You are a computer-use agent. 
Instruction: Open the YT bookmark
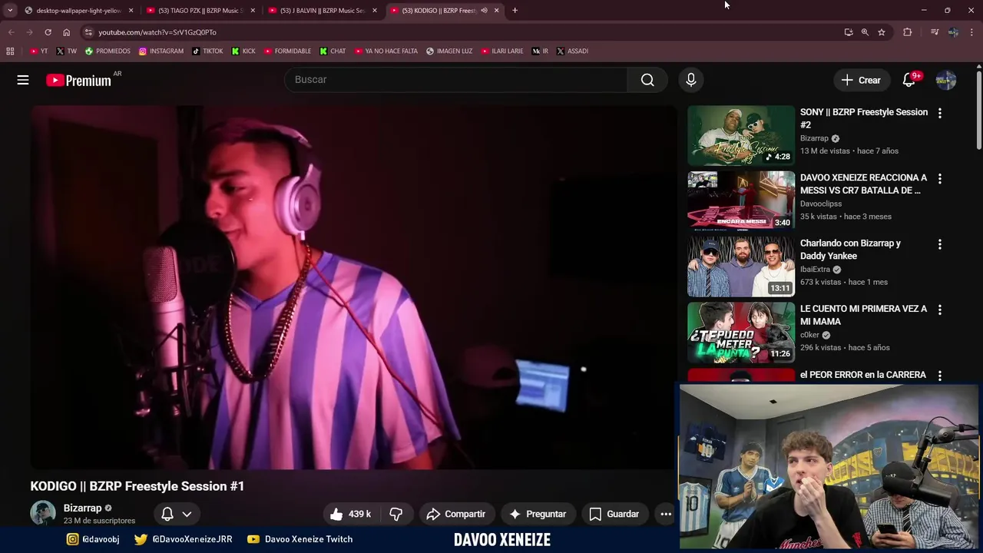(x=38, y=51)
